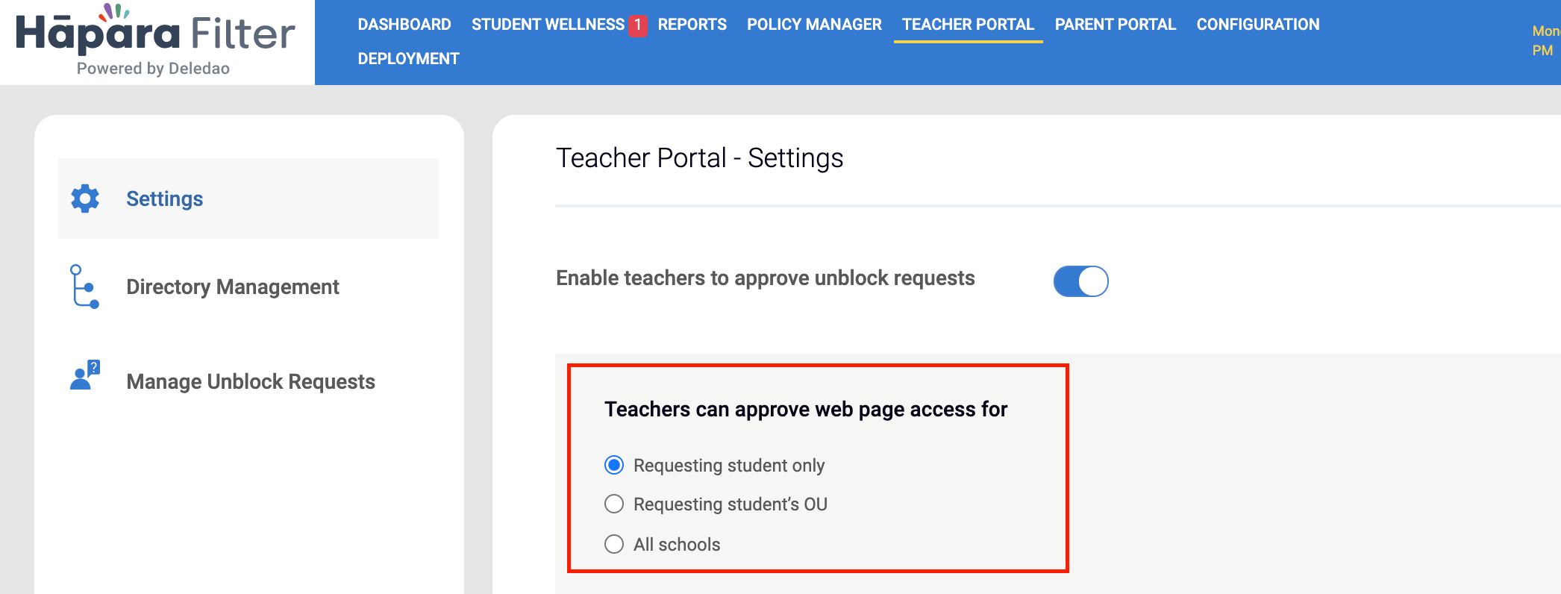
Task: Open the Parent Portal tab
Action: pos(1115,25)
